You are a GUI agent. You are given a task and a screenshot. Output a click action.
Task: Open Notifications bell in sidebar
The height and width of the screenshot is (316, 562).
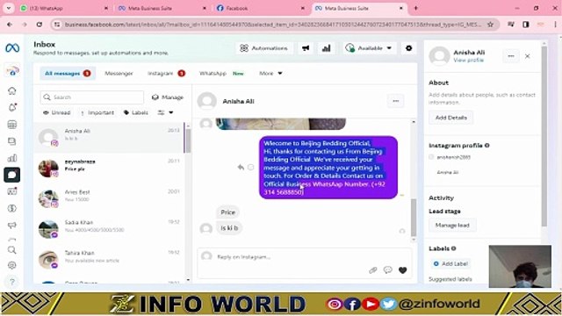[12, 107]
